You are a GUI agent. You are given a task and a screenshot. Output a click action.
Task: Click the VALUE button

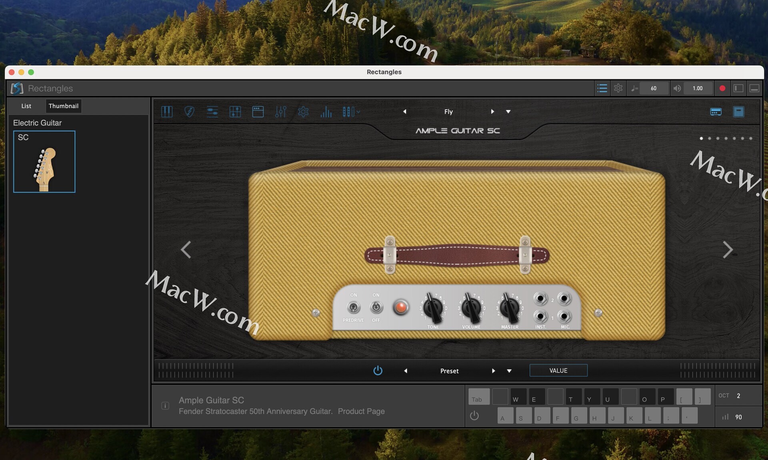pos(558,370)
